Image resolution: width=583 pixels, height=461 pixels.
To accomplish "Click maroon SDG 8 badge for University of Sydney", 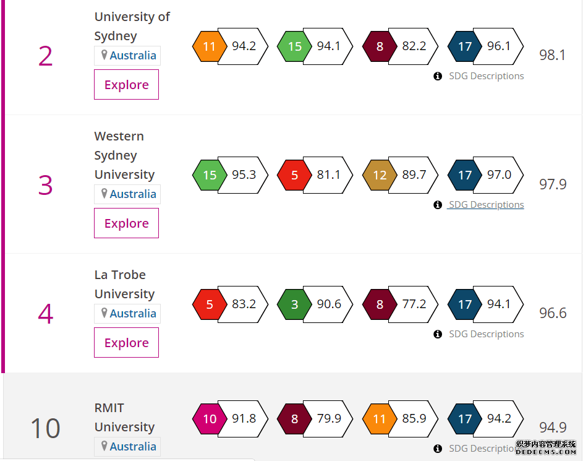I will [380, 46].
